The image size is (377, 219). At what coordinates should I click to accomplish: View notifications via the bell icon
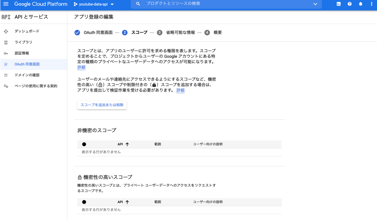pos(361,4)
